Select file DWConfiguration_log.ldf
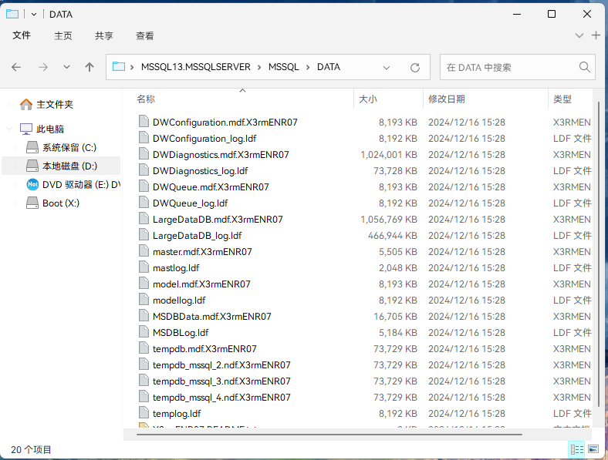 (x=204, y=139)
